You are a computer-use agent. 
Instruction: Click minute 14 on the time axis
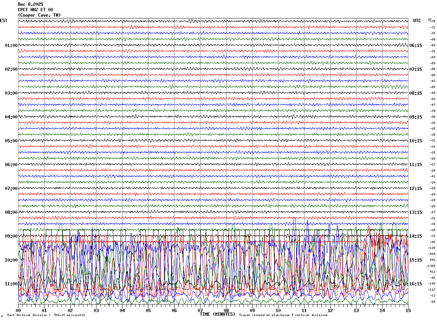382,311
